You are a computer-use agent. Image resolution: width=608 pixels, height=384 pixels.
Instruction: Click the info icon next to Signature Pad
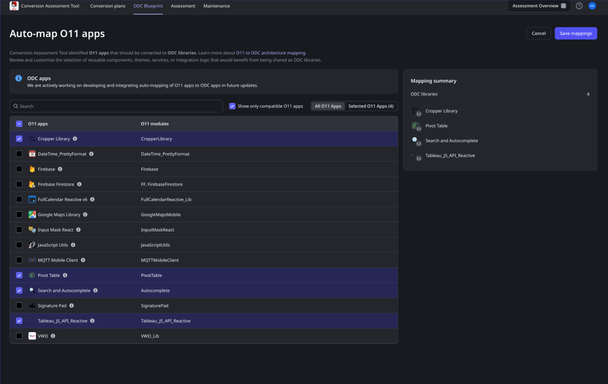point(72,305)
